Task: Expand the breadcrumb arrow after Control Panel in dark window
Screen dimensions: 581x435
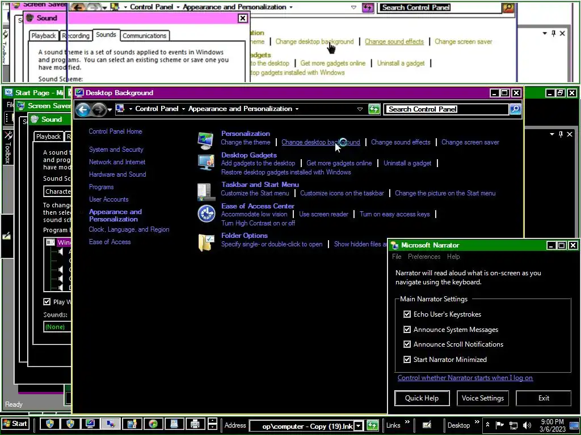Action: coord(183,109)
